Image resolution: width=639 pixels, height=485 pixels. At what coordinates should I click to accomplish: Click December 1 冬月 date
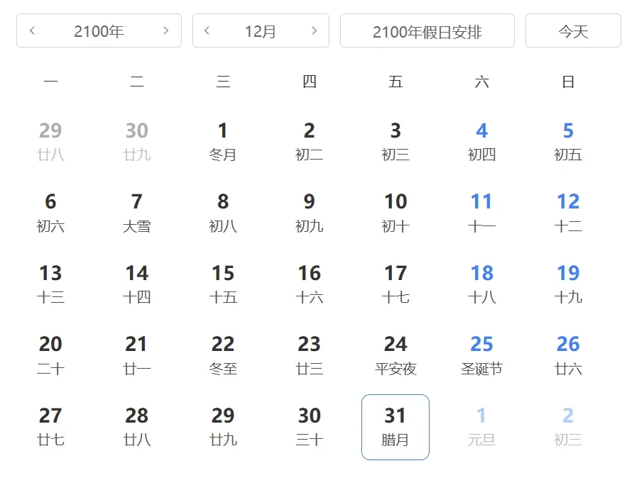point(223,142)
